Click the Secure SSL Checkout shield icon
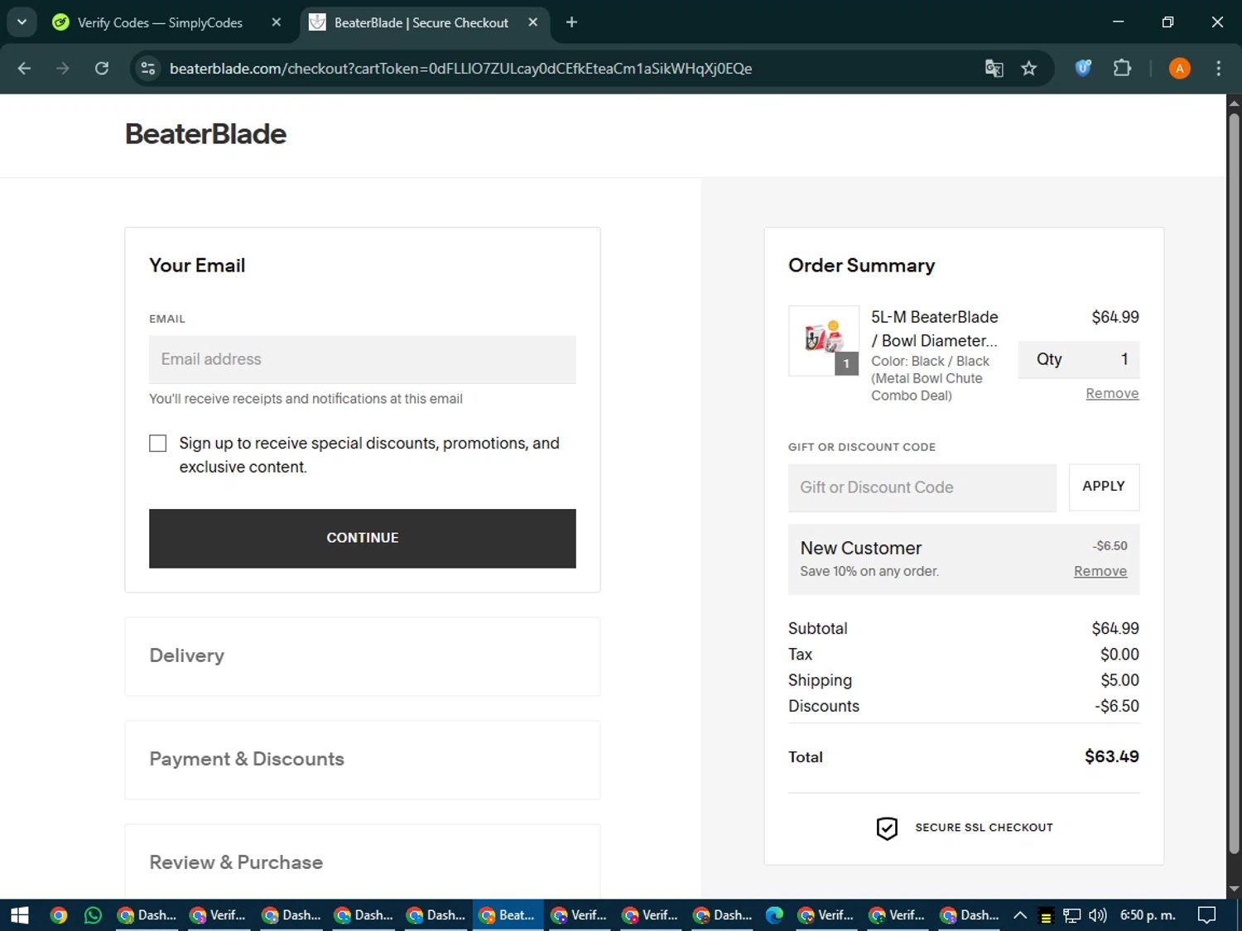 (x=887, y=828)
